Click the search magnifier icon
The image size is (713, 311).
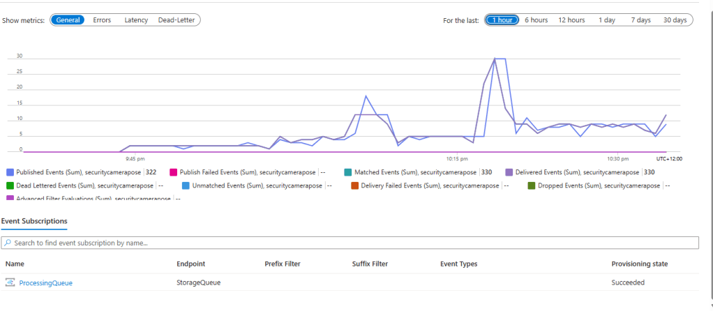point(8,243)
